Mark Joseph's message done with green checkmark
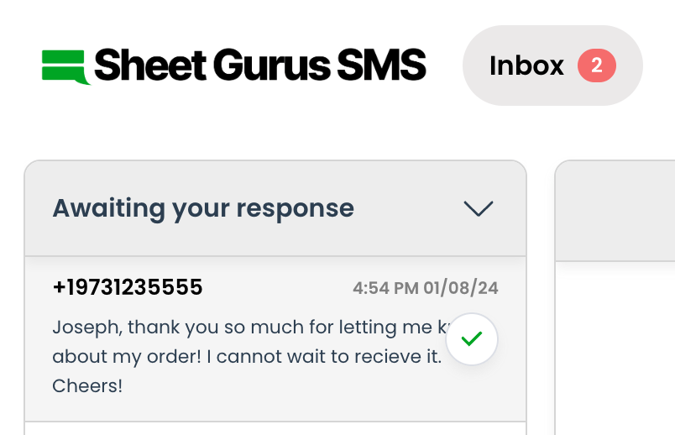This screenshot has height=435, width=675. click(472, 339)
